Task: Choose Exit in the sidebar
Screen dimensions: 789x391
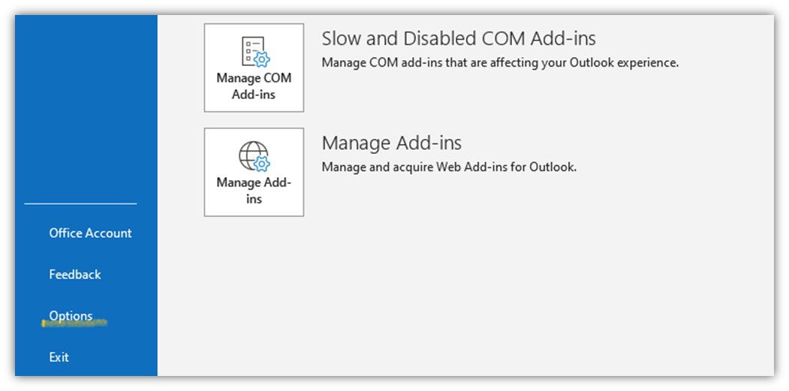Action: click(59, 357)
